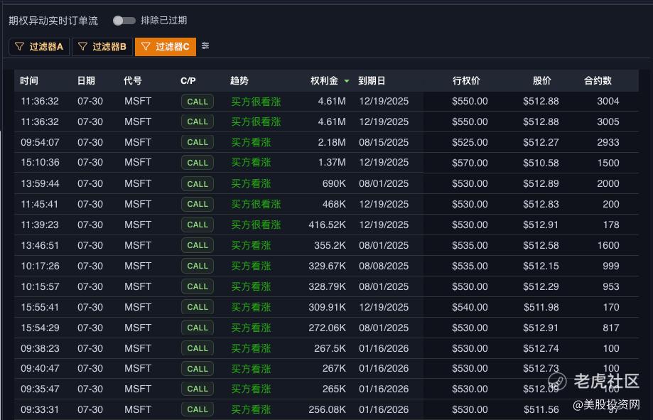Sort by the 日期 column header
The image size is (653, 420).
point(86,81)
